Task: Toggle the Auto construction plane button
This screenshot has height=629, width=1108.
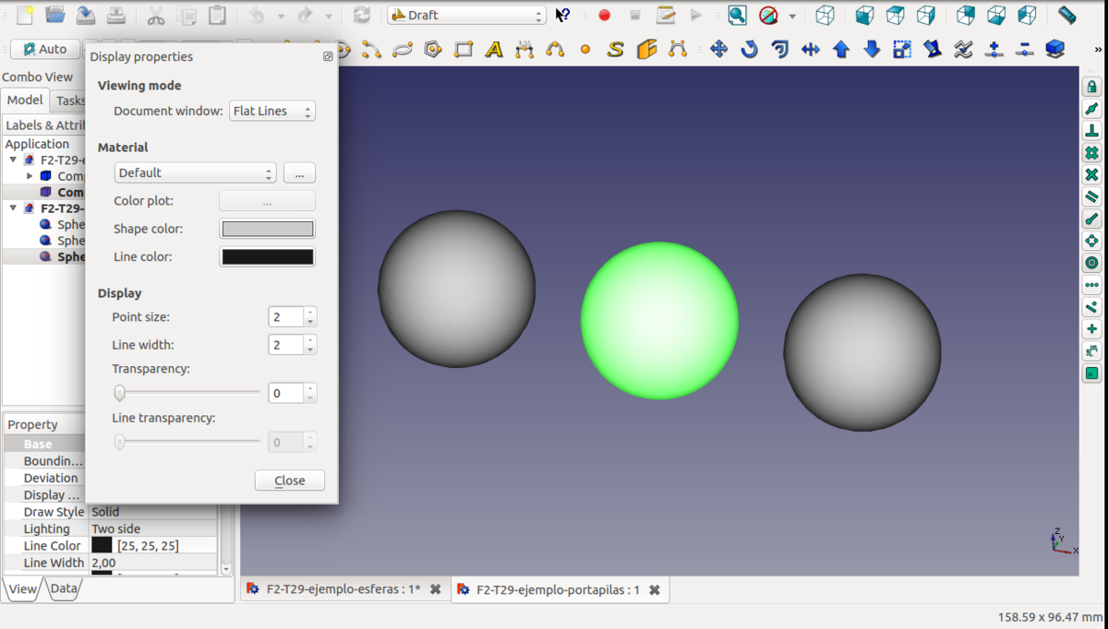Action: tap(44, 49)
